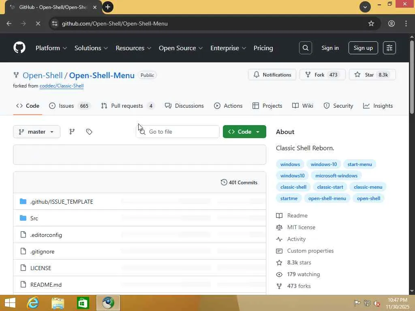Click the Action Center flag tray icon
This screenshot has width=415, height=311.
(357, 303)
